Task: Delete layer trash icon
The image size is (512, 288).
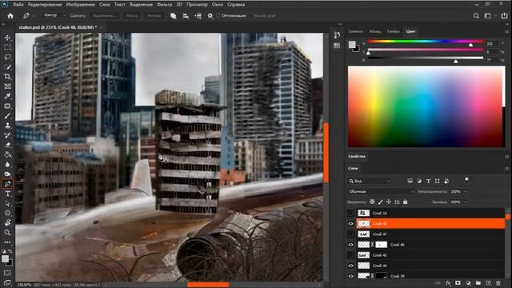Action: point(498,283)
